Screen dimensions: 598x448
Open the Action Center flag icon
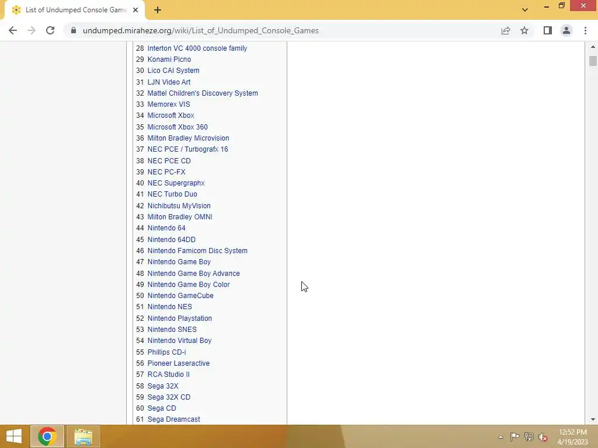(514, 436)
